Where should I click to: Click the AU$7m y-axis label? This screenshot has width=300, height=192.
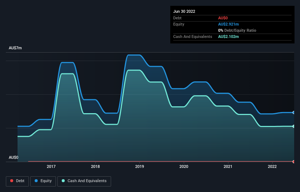coord(15,48)
